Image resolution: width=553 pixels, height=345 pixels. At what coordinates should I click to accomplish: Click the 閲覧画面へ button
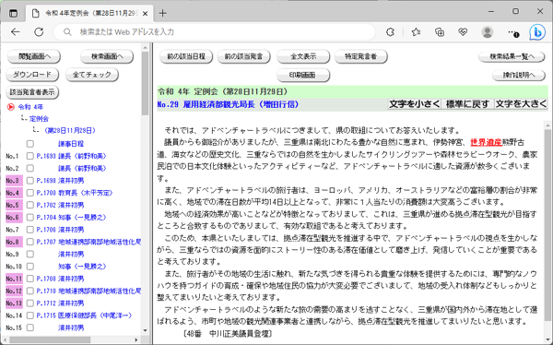(34, 56)
